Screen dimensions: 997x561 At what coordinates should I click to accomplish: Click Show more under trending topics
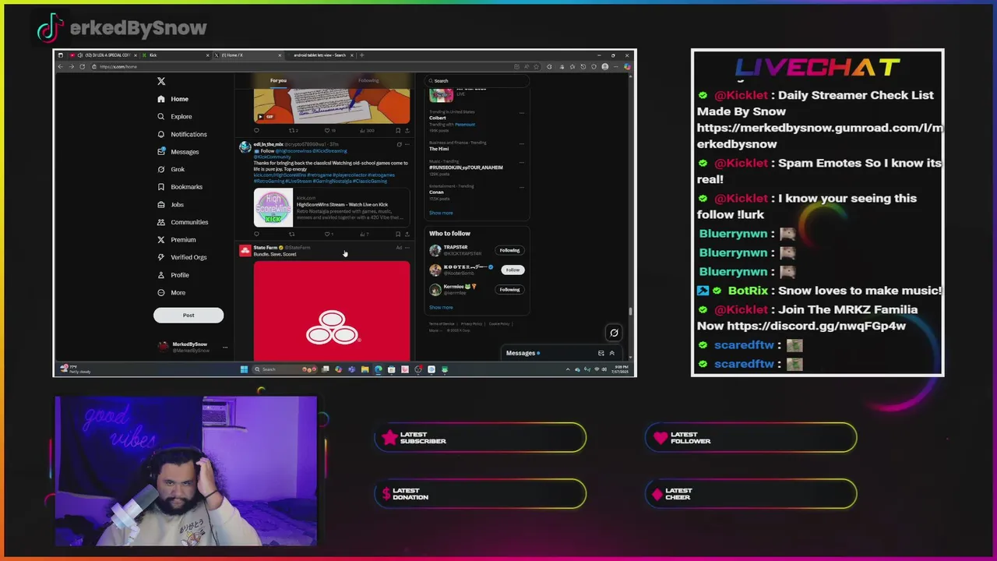[441, 213]
